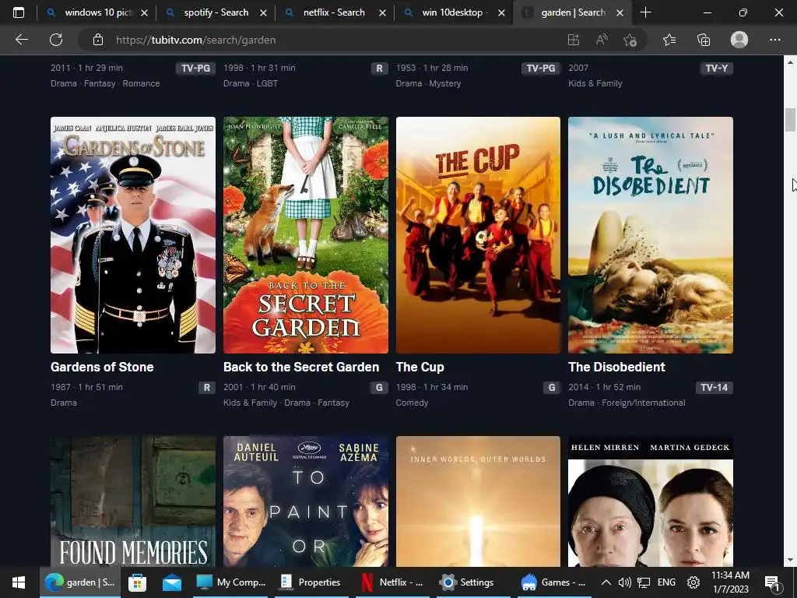The height and width of the screenshot is (598, 797).
Task: Open the Mail app from the taskbar
Action: 172,582
